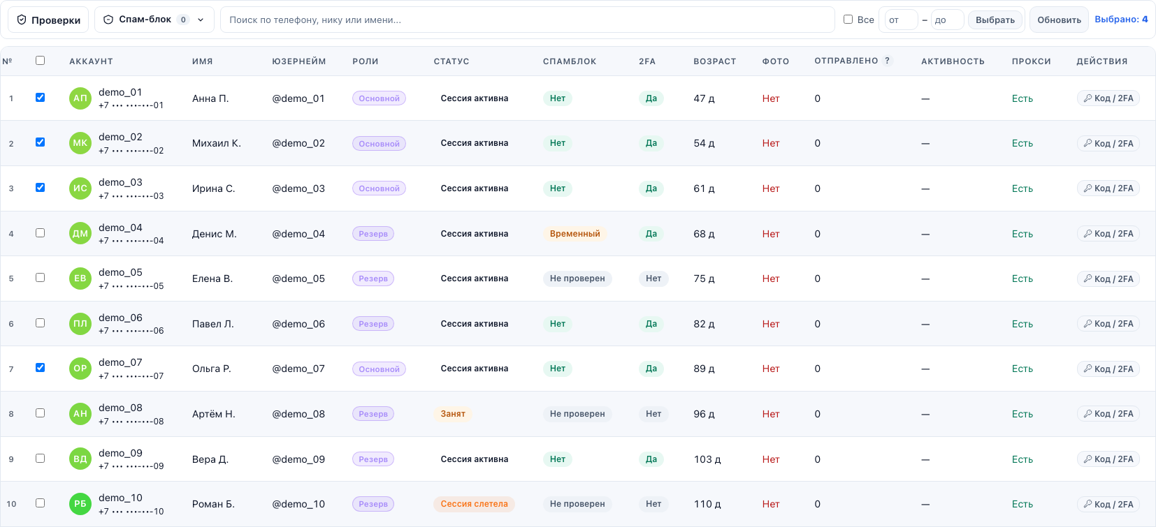1156x527 pixels.
Task: Open Код / 2FA for demo_05
Action: coord(1108,279)
